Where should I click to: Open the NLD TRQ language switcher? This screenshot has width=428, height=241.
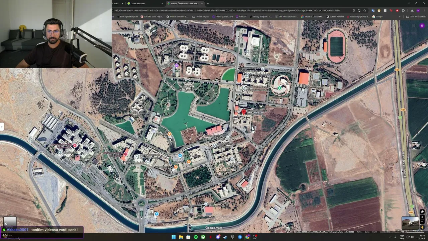coord(402,237)
